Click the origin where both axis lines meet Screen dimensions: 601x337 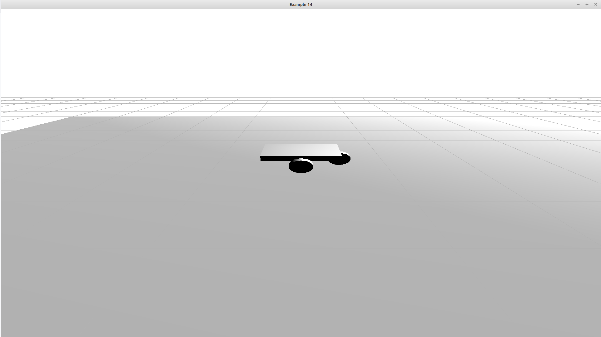coord(301,173)
